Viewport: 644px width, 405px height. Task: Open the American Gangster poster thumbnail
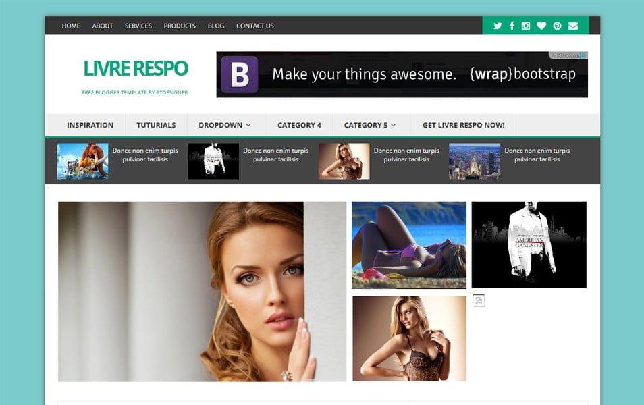[x=529, y=244]
